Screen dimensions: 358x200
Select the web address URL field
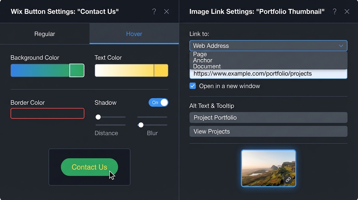click(x=268, y=73)
